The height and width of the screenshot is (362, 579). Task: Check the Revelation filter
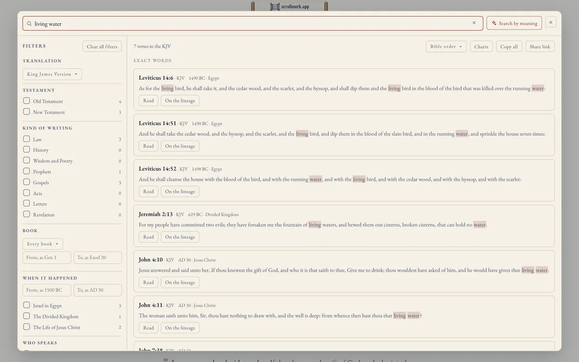27,214
